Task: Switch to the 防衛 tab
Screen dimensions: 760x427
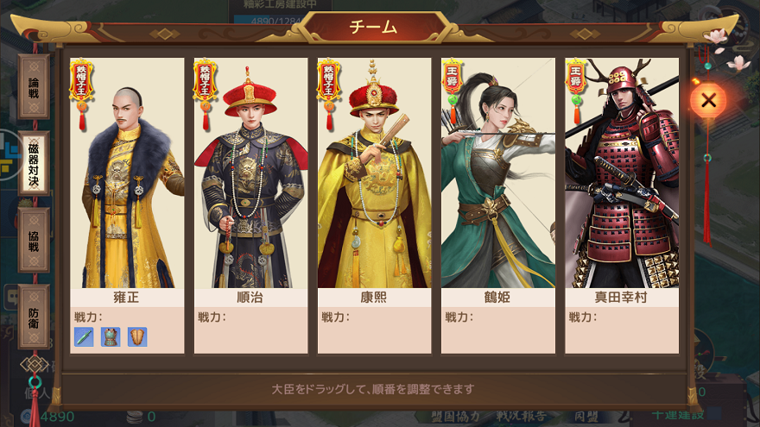Action: coord(34,317)
